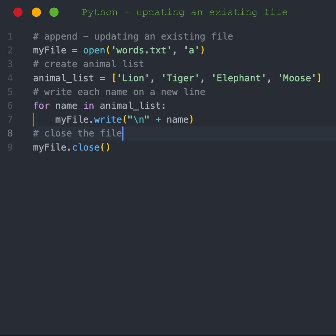
Task: Click line number 2 in the gutter
Action: [x=10, y=50]
